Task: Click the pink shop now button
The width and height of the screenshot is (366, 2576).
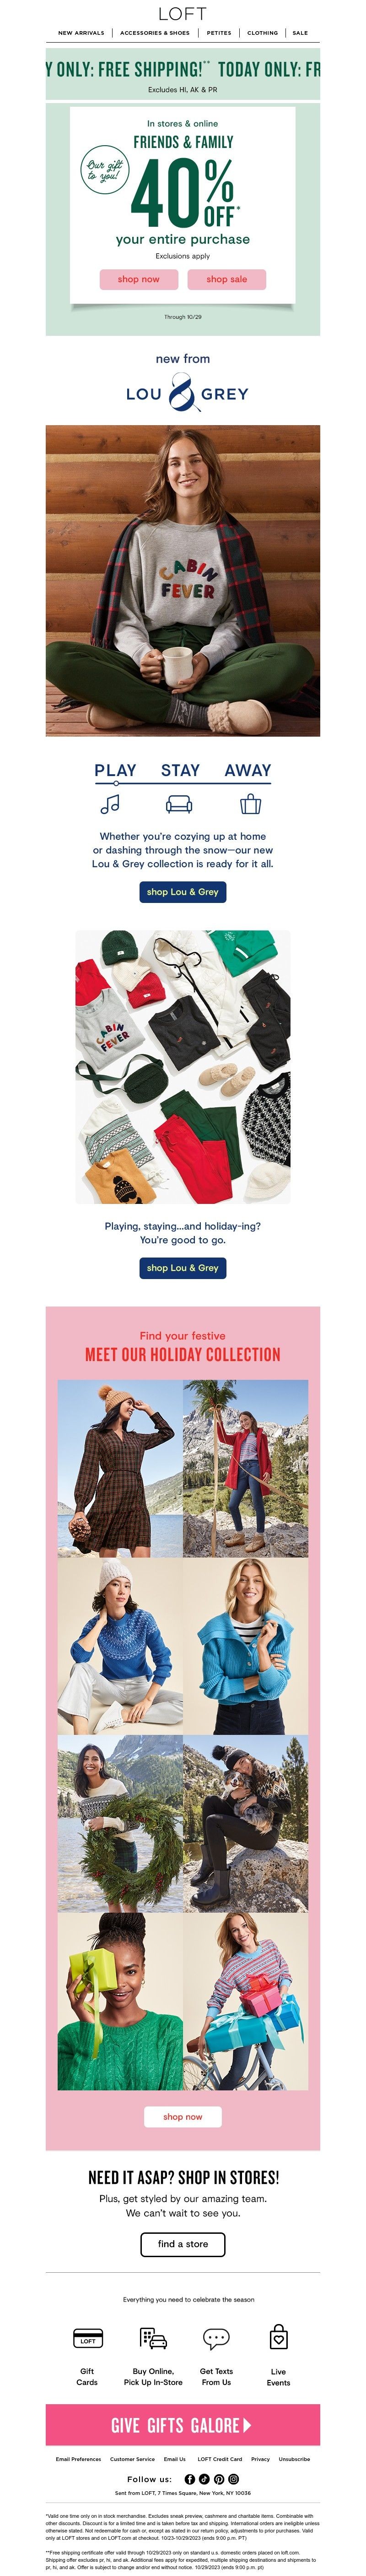Action: pyautogui.click(x=138, y=279)
